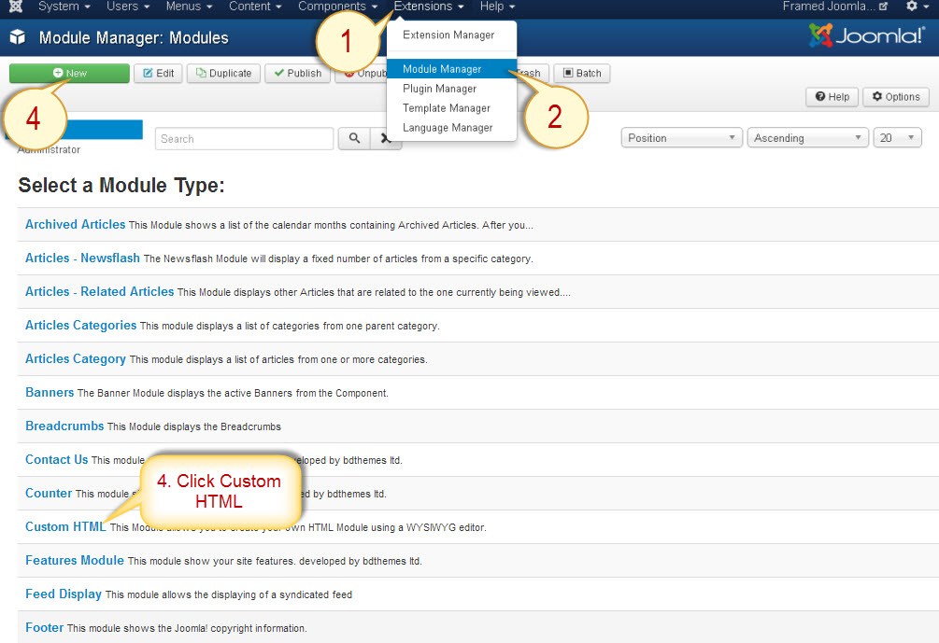Click the green New button
This screenshot has height=643, width=939.
point(69,73)
